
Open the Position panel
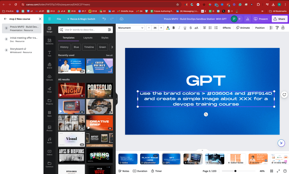pos(260,28)
